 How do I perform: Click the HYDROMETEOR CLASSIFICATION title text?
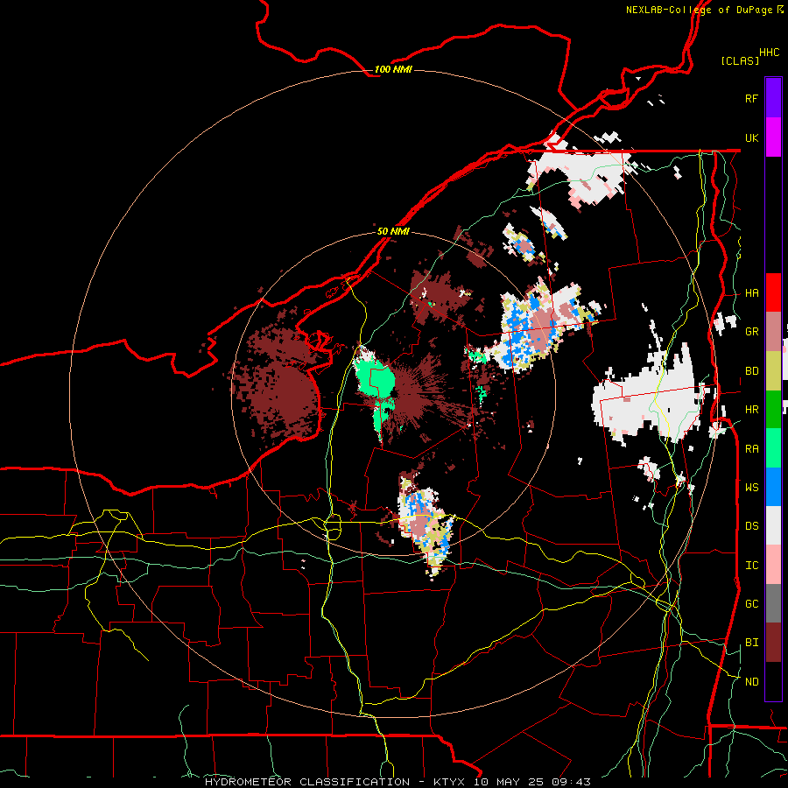[307, 782]
